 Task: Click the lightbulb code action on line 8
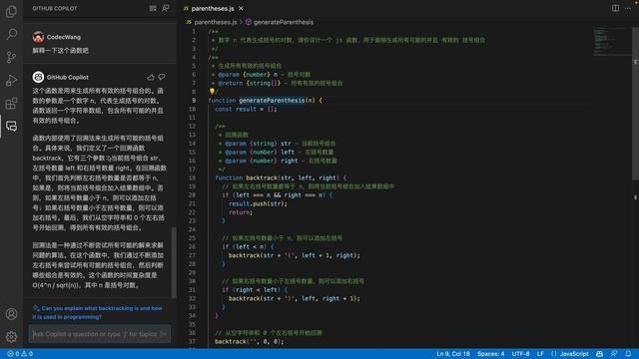click(212, 91)
